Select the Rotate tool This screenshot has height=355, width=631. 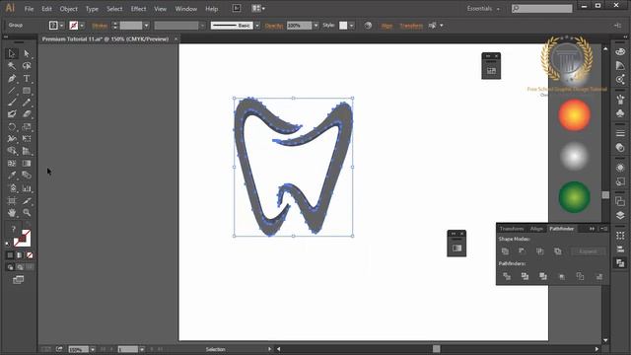[11, 127]
